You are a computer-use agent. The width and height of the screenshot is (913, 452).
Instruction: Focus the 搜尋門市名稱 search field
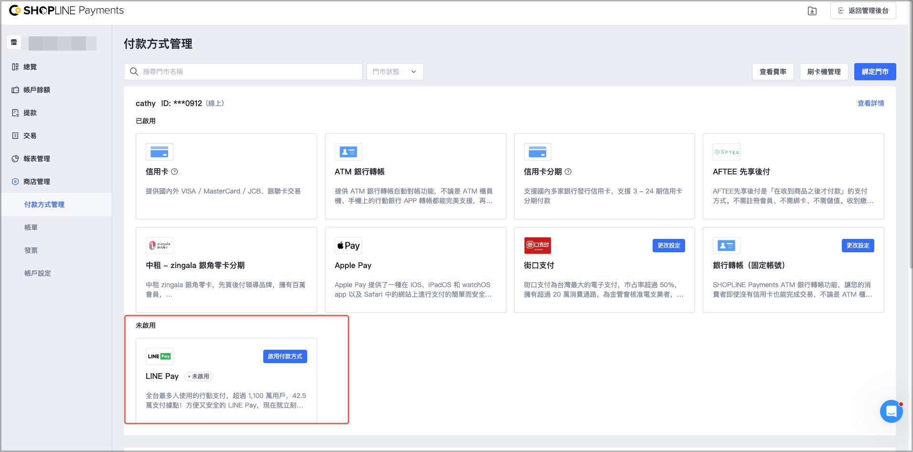(x=243, y=72)
